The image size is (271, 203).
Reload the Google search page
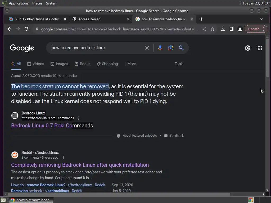click(26, 29)
